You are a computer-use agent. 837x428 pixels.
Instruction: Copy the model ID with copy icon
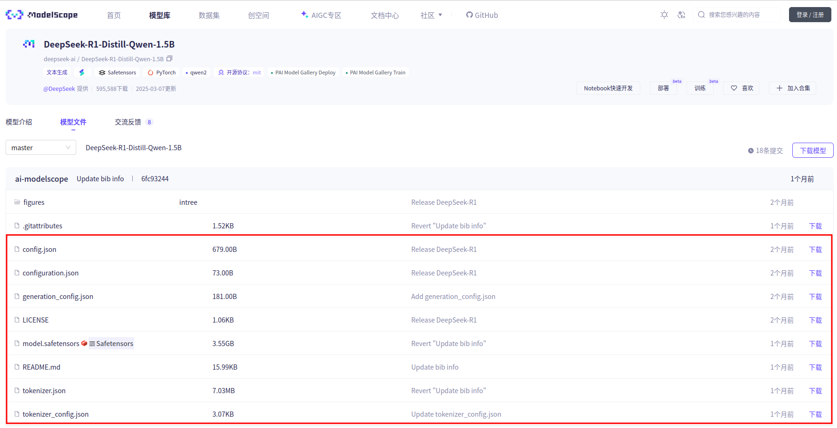pyautogui.click(x=169, y=58)
